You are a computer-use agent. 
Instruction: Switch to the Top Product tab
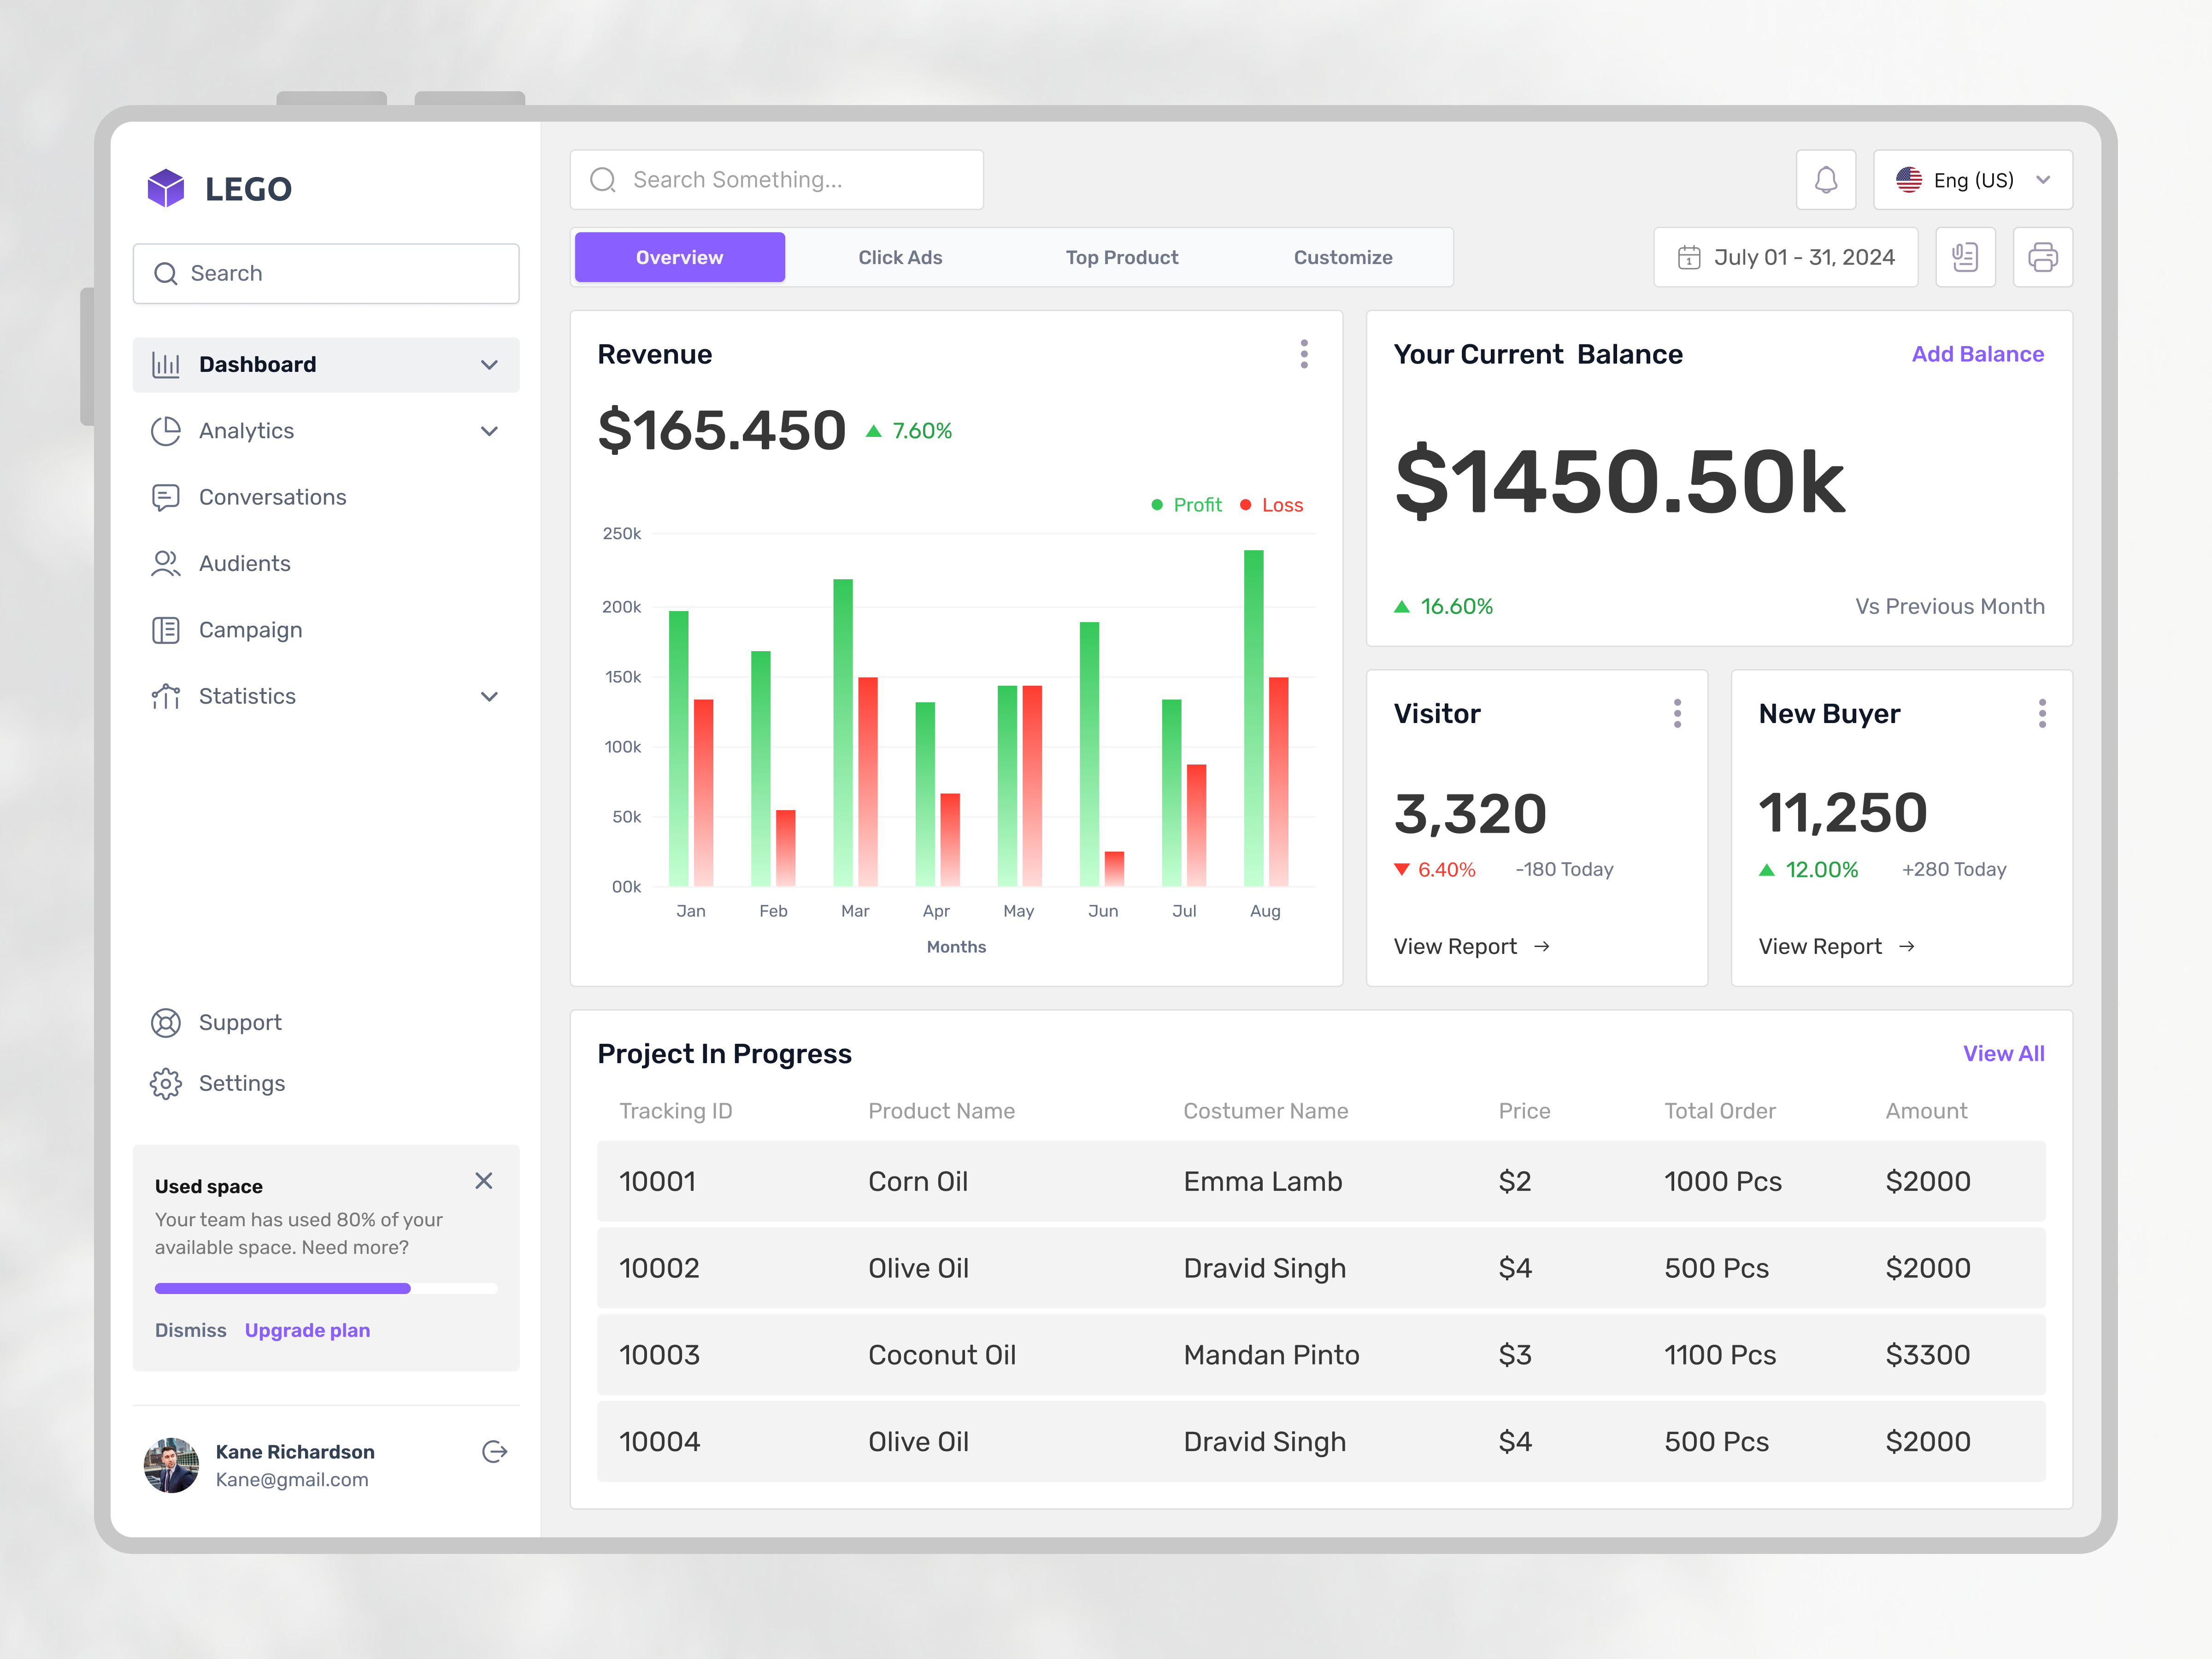(1121, 257)
